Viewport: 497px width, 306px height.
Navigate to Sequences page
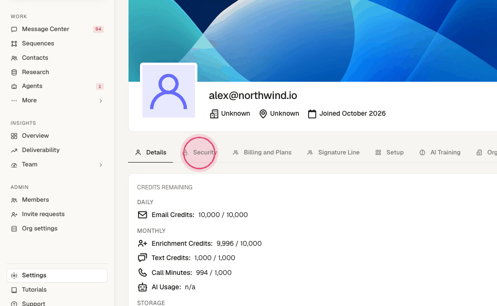57,44
